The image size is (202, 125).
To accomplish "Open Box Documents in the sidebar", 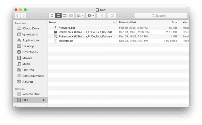I will click(x=30, y=76).
